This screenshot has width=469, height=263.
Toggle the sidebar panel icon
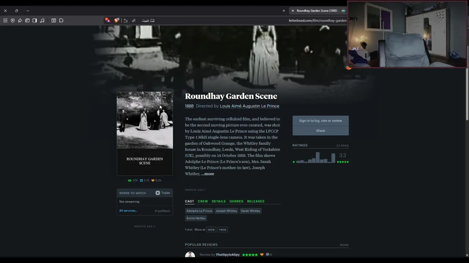coord(34,20)
